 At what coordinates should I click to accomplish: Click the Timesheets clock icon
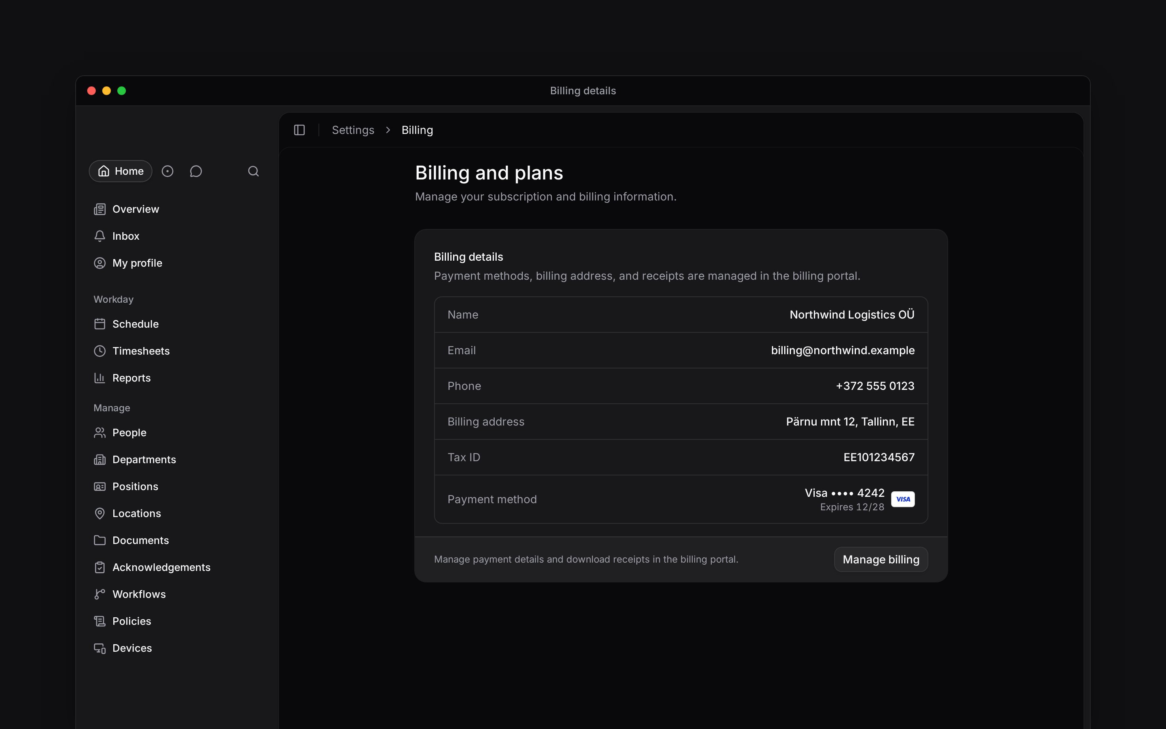pyautogui.click(x=100, y=351)
